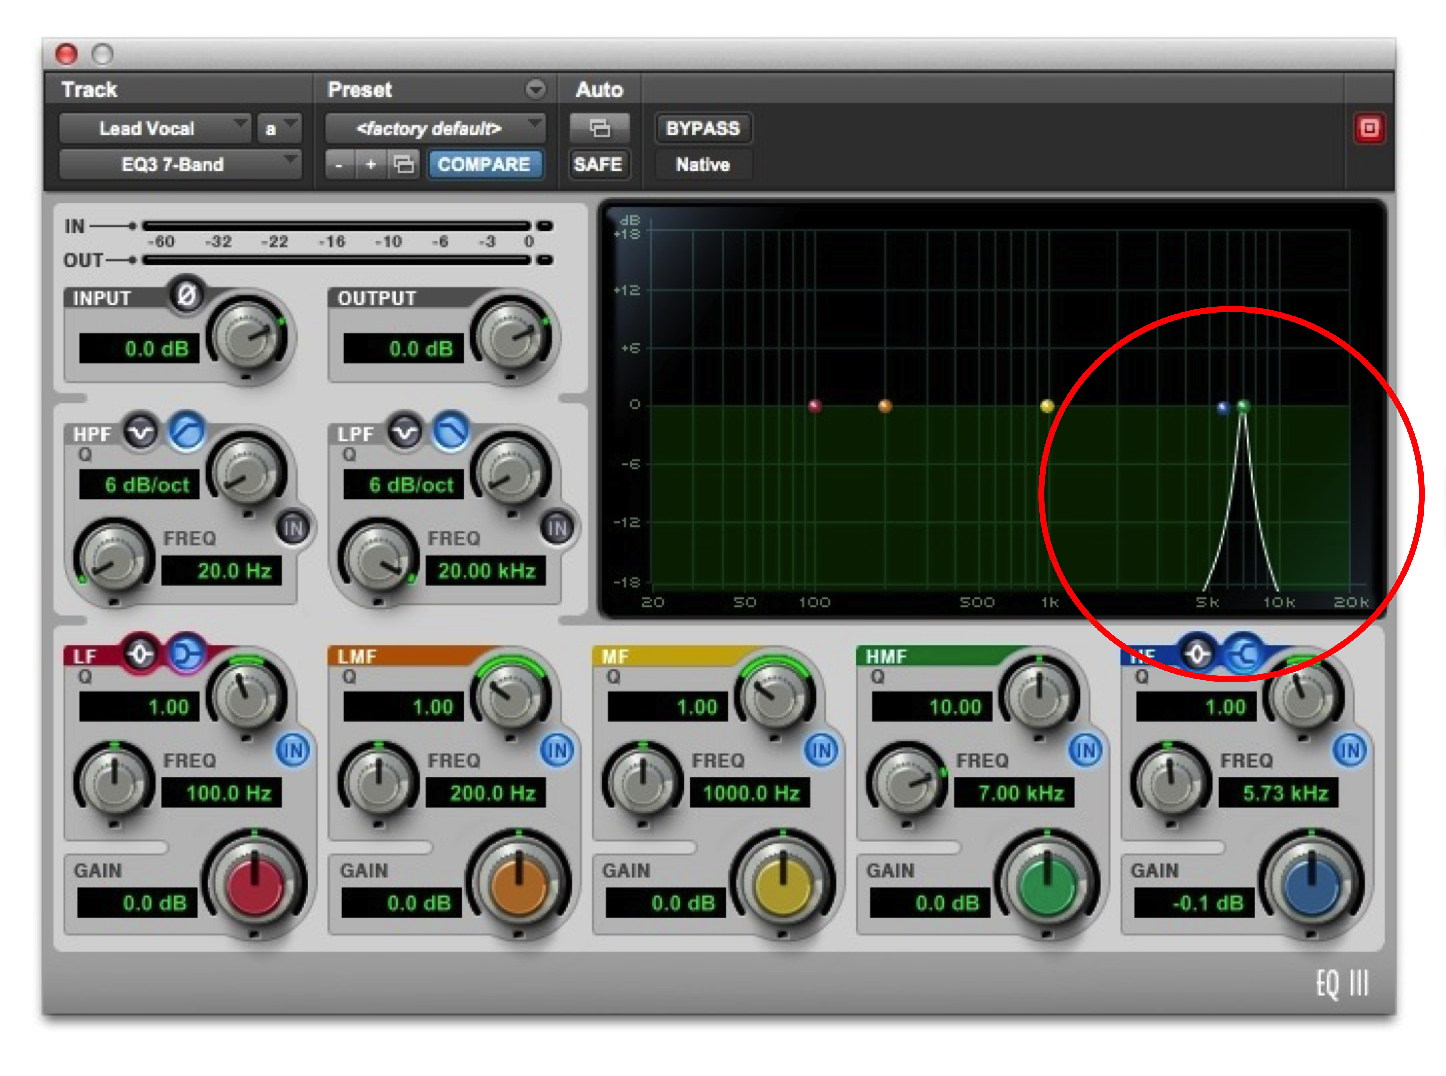
Task: Click the MF yellow GAIN knob
Action: [783, 884]
